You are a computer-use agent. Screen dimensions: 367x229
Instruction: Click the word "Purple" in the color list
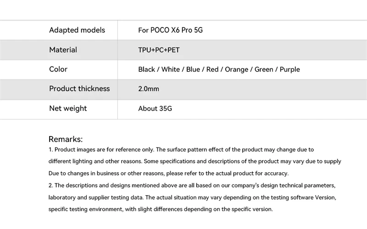(x=289, y=70)
